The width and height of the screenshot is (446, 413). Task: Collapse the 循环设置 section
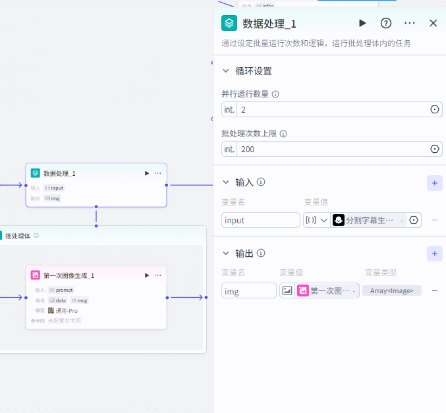[225, 71]
